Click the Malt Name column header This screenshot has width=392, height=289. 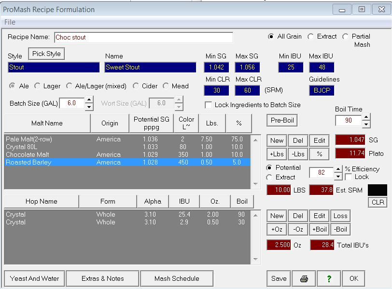click(x=47, y=123)
